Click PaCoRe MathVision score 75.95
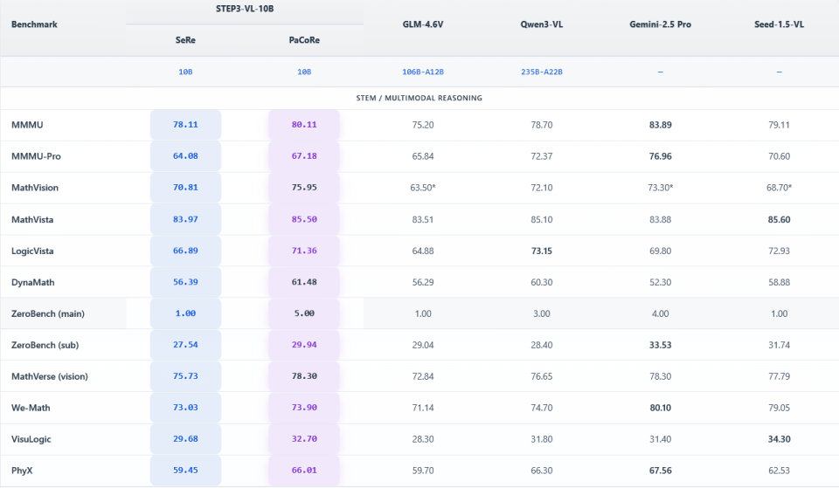839x488 pixels. [x=304, y=188]
